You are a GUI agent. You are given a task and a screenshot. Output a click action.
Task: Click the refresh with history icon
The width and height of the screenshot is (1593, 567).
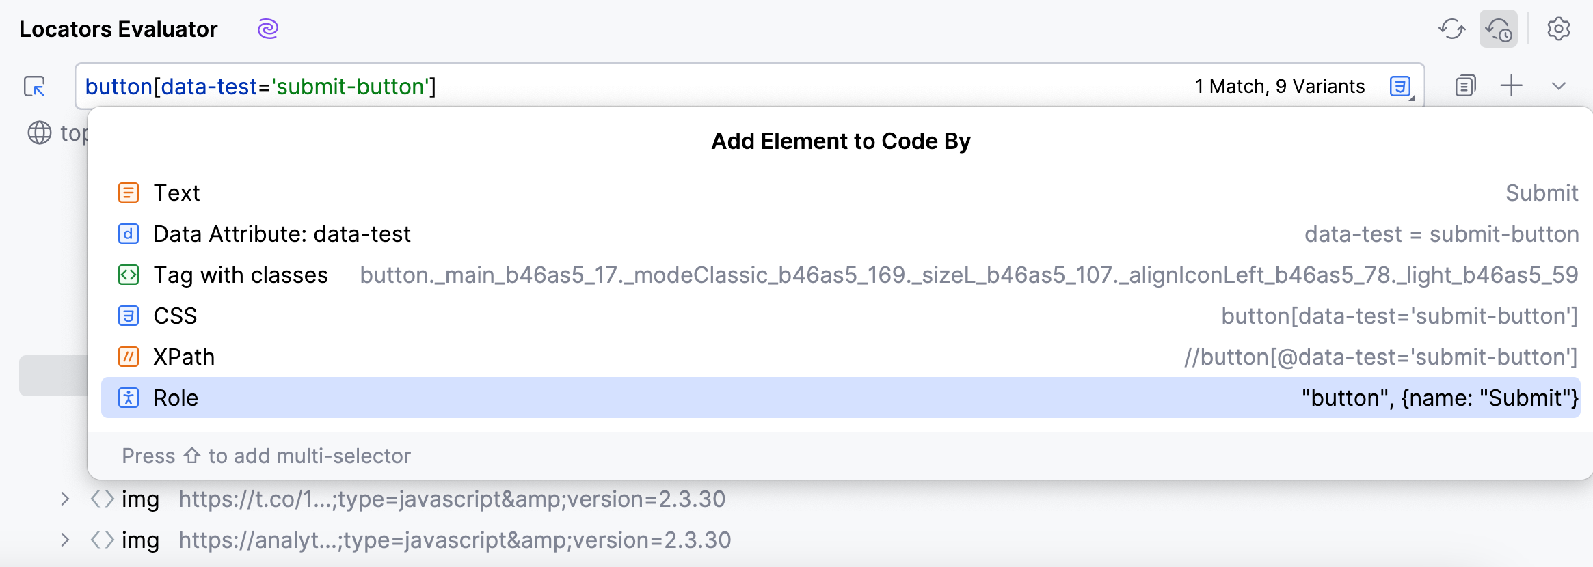pyautogui.click(x=1499, y=29)
